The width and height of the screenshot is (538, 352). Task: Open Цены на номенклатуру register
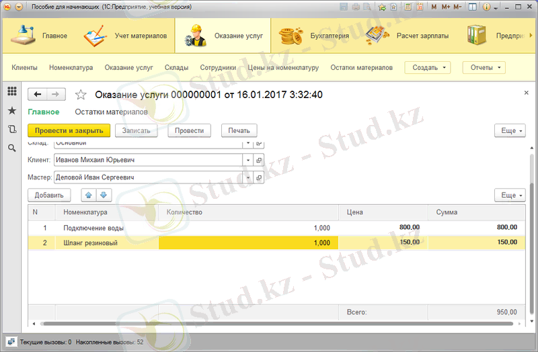pos(283,68)
